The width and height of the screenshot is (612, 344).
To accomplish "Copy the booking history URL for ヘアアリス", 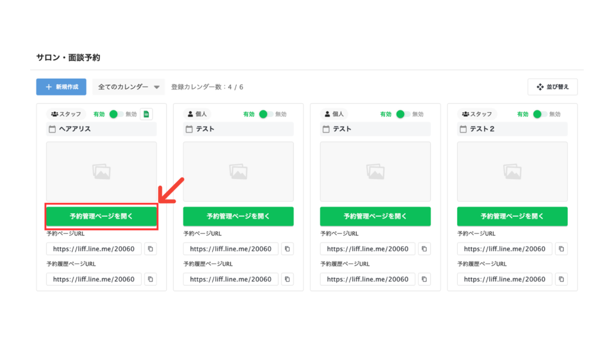I will (x=151, y=279).
